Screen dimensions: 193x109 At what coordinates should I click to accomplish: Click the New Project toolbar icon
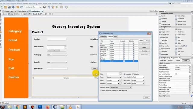5,7
